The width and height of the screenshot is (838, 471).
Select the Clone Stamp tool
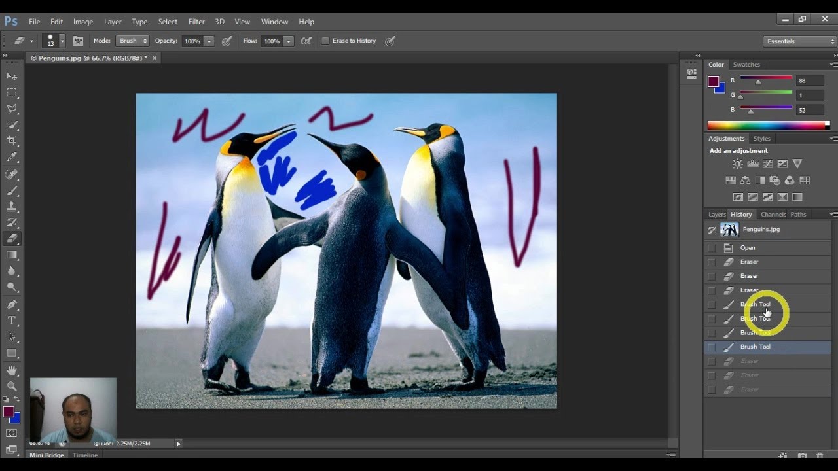[12, 207]
